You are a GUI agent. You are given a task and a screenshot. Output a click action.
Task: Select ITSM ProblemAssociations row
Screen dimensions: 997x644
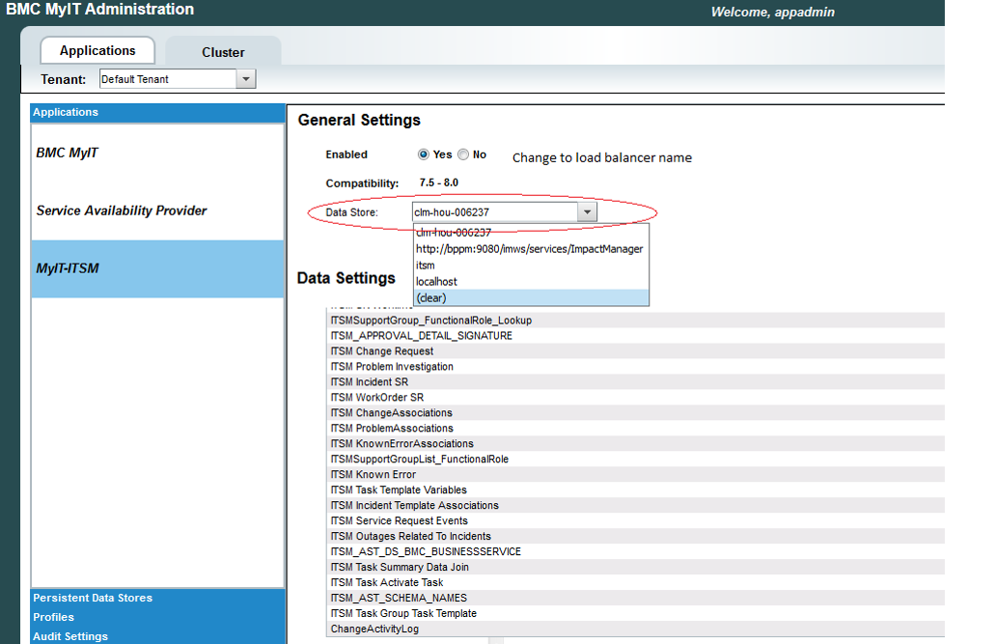point(635,429)
